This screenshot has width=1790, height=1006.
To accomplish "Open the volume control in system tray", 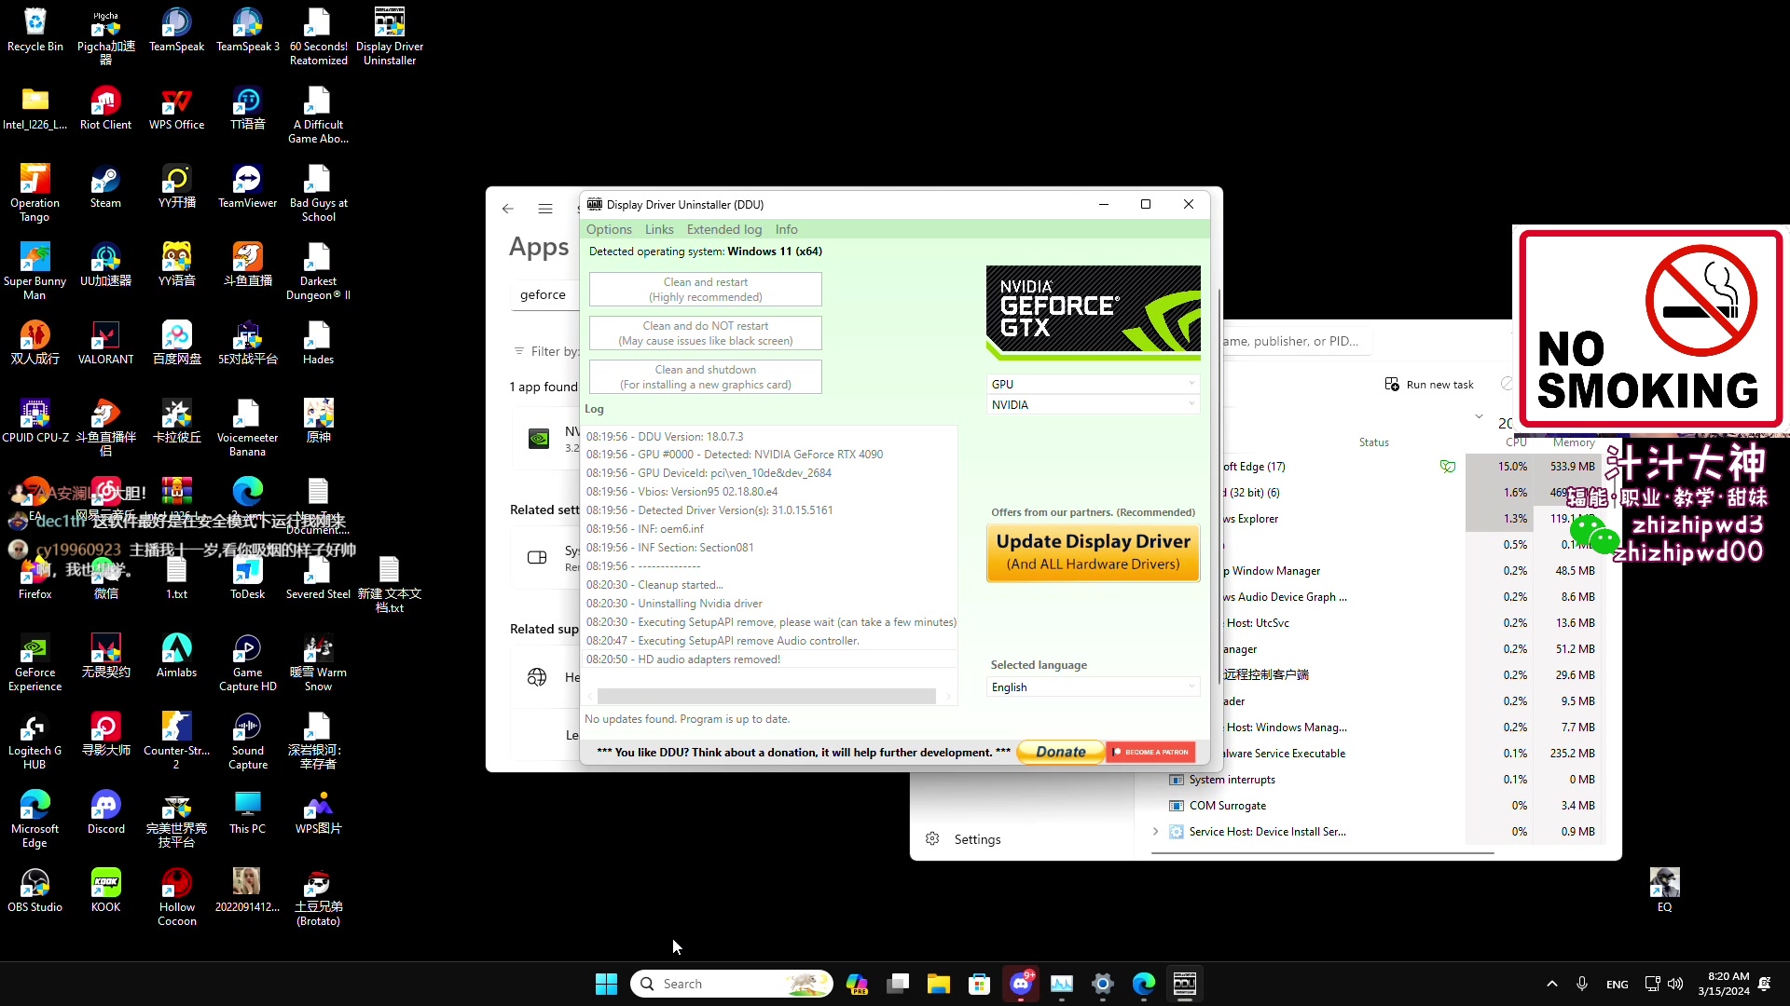I will click(1675, 984).
